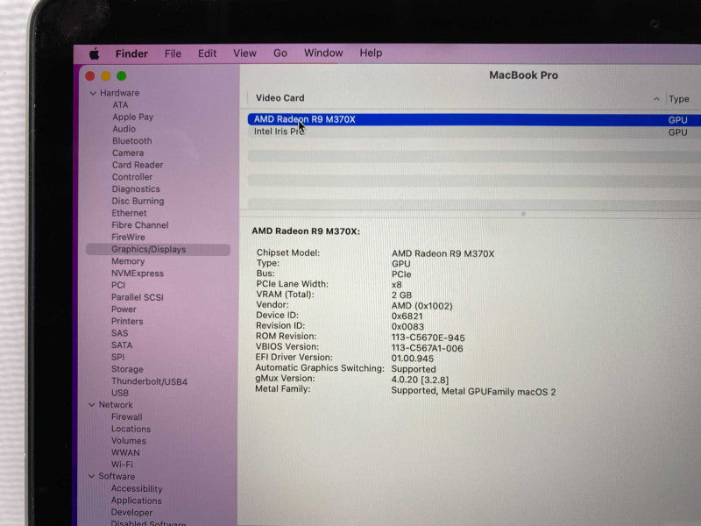This screenshot has width=701, height=526.
Task: Select Printers in the sidebar
Action: 127,322
